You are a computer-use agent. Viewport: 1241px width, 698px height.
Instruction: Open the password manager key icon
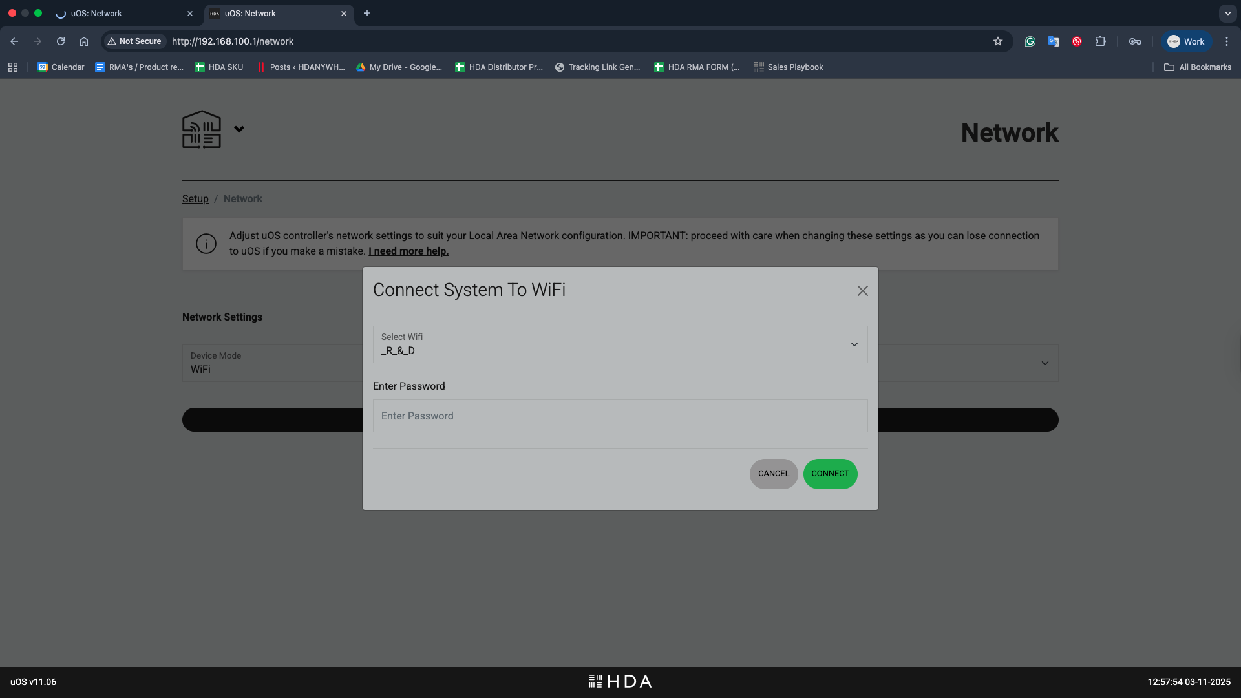click(x=1134, y=41)
